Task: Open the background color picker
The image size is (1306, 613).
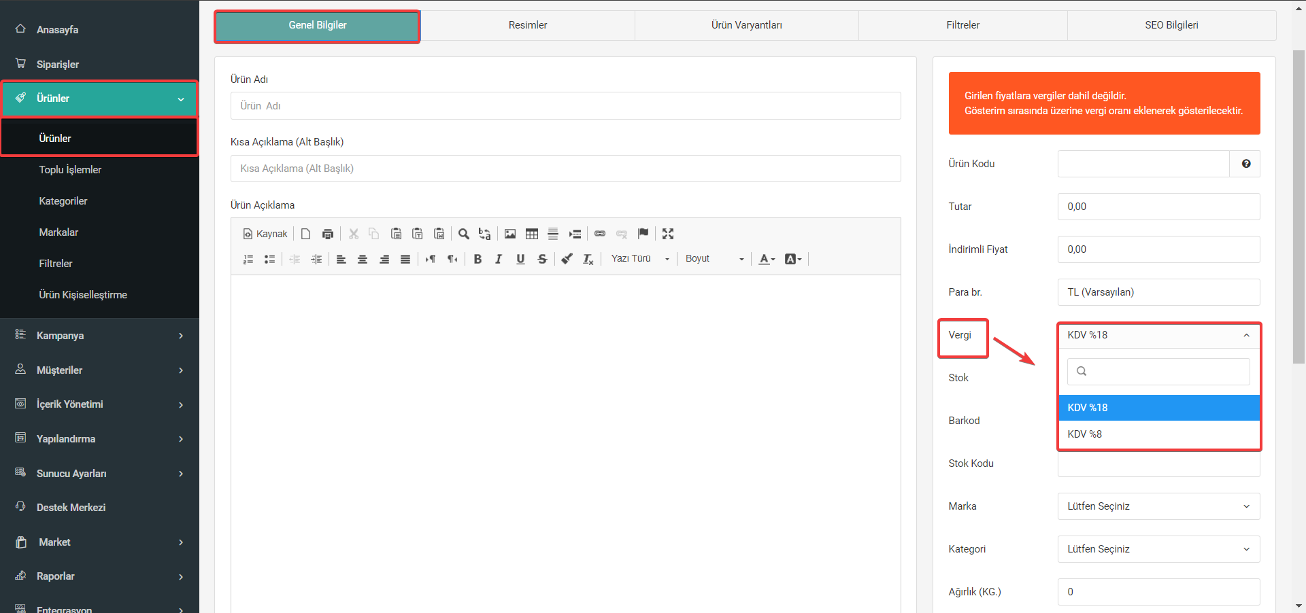Action: pos(793,259)
